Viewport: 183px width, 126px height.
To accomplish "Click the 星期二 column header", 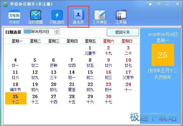I will [x=35, y=41].
